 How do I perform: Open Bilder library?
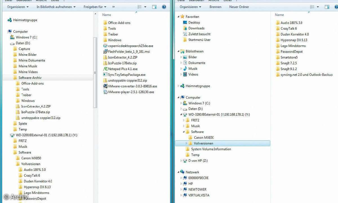(x=190, y=57)
